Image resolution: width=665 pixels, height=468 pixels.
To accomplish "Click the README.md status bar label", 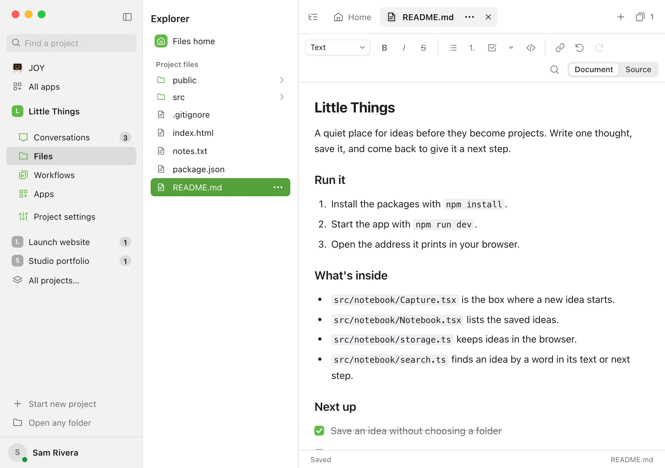I will pyautogui.click(x=632, y=460).
